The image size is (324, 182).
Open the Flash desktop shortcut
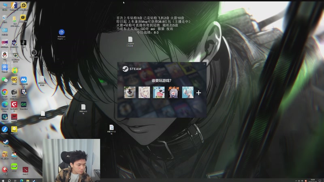point(4,130)
